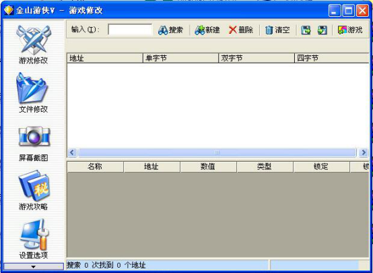Viewport: 373px width, 273px height.
Task: Minimize the 金山游侠 window
Action: click(x=335, y=11)
